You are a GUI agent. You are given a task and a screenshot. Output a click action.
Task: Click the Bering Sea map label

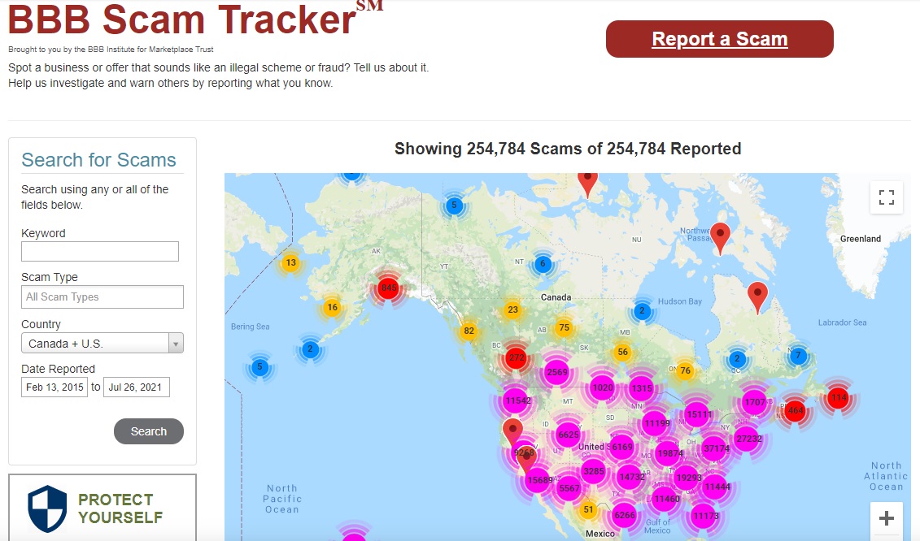pos(250,327)
